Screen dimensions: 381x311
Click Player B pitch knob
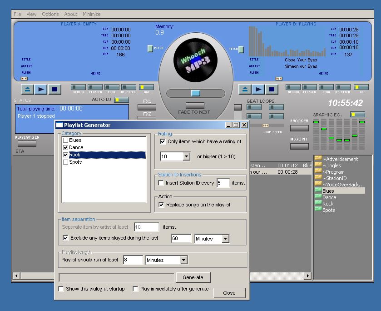(x=241, y=49)
